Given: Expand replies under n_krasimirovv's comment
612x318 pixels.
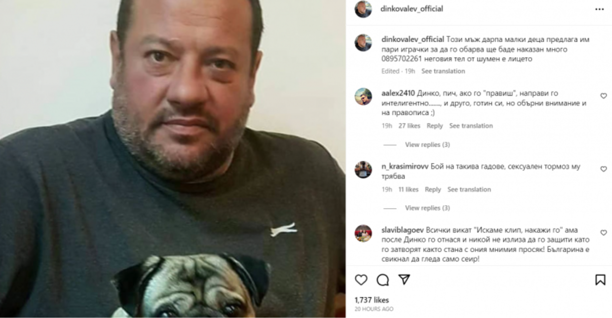Looking at the screenshot, I should click(427, 208).
